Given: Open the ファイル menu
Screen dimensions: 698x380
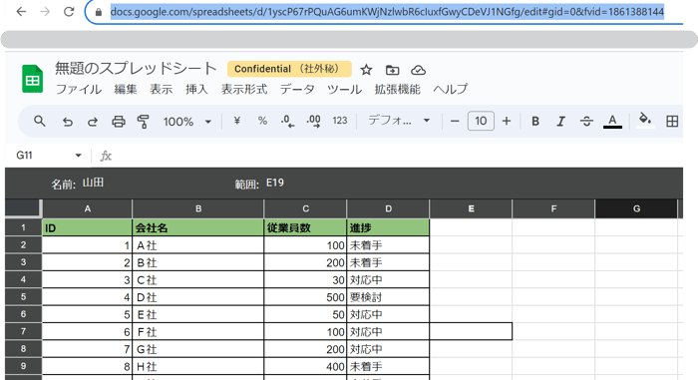Looking at the screenshot, I should 79,89.
